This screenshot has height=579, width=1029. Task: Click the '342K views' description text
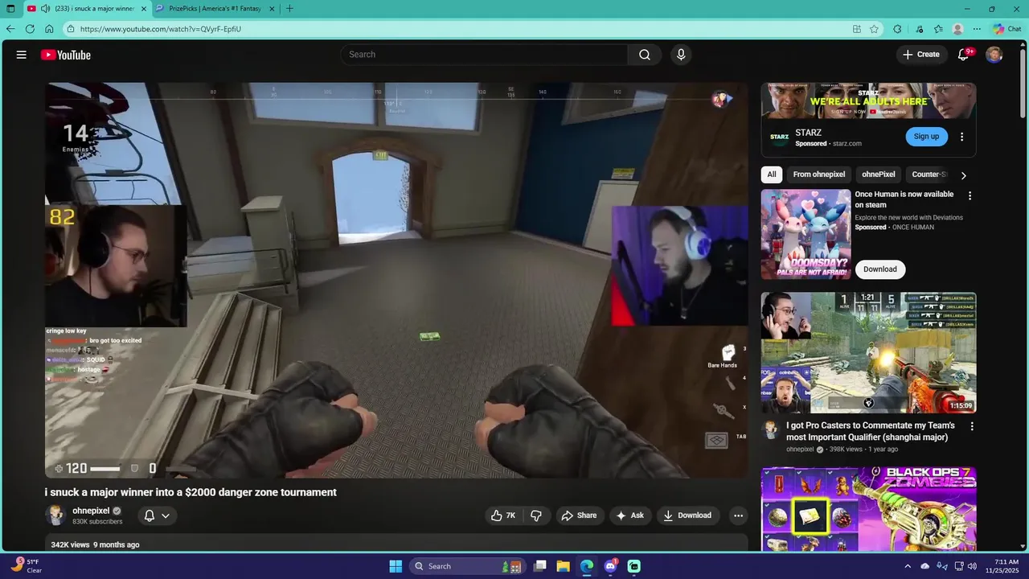(70, 545)
